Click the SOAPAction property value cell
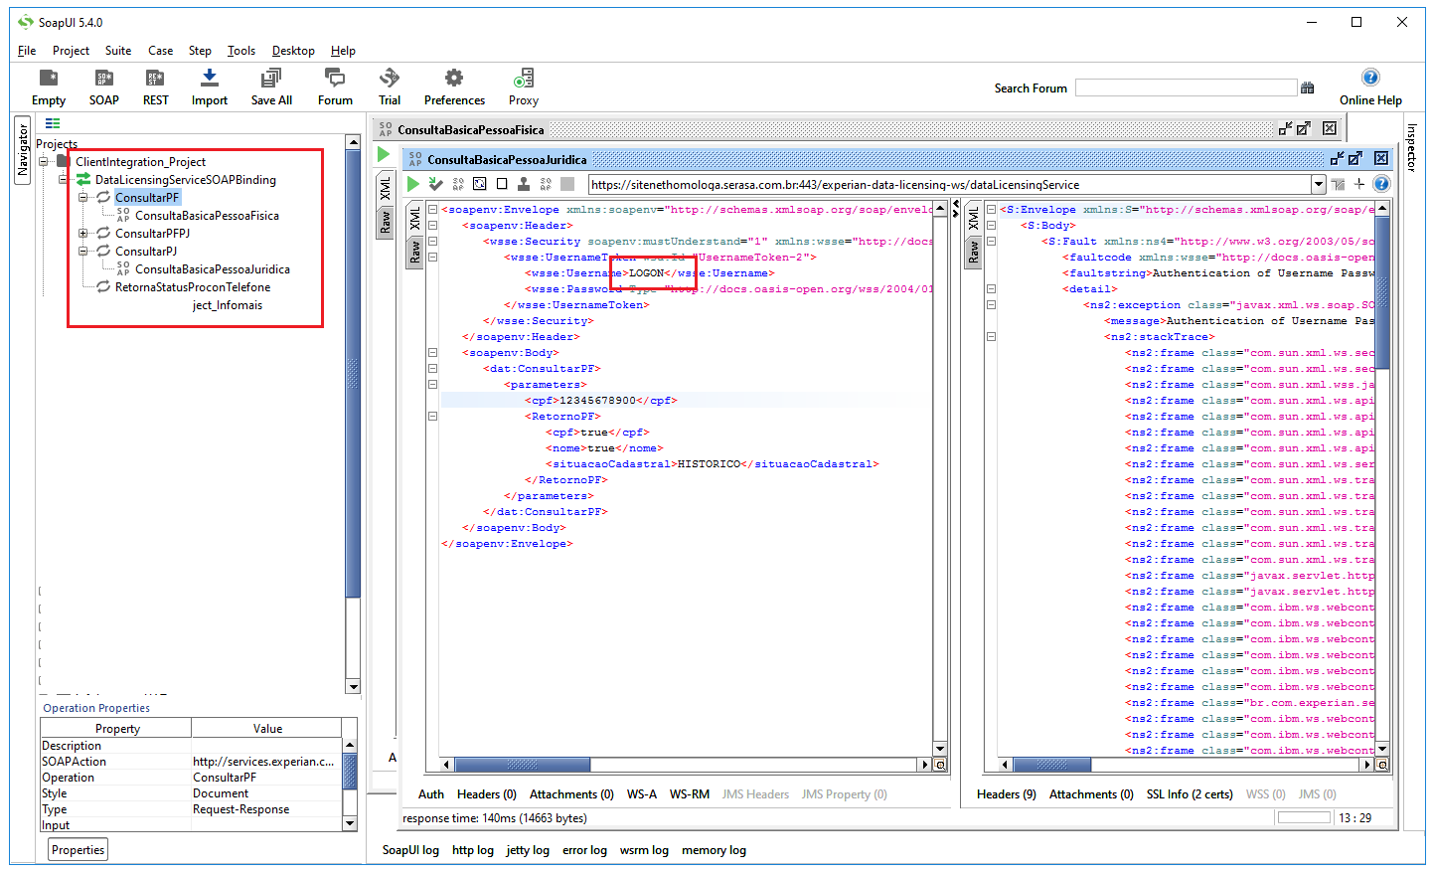 click(x=265, y=762)
